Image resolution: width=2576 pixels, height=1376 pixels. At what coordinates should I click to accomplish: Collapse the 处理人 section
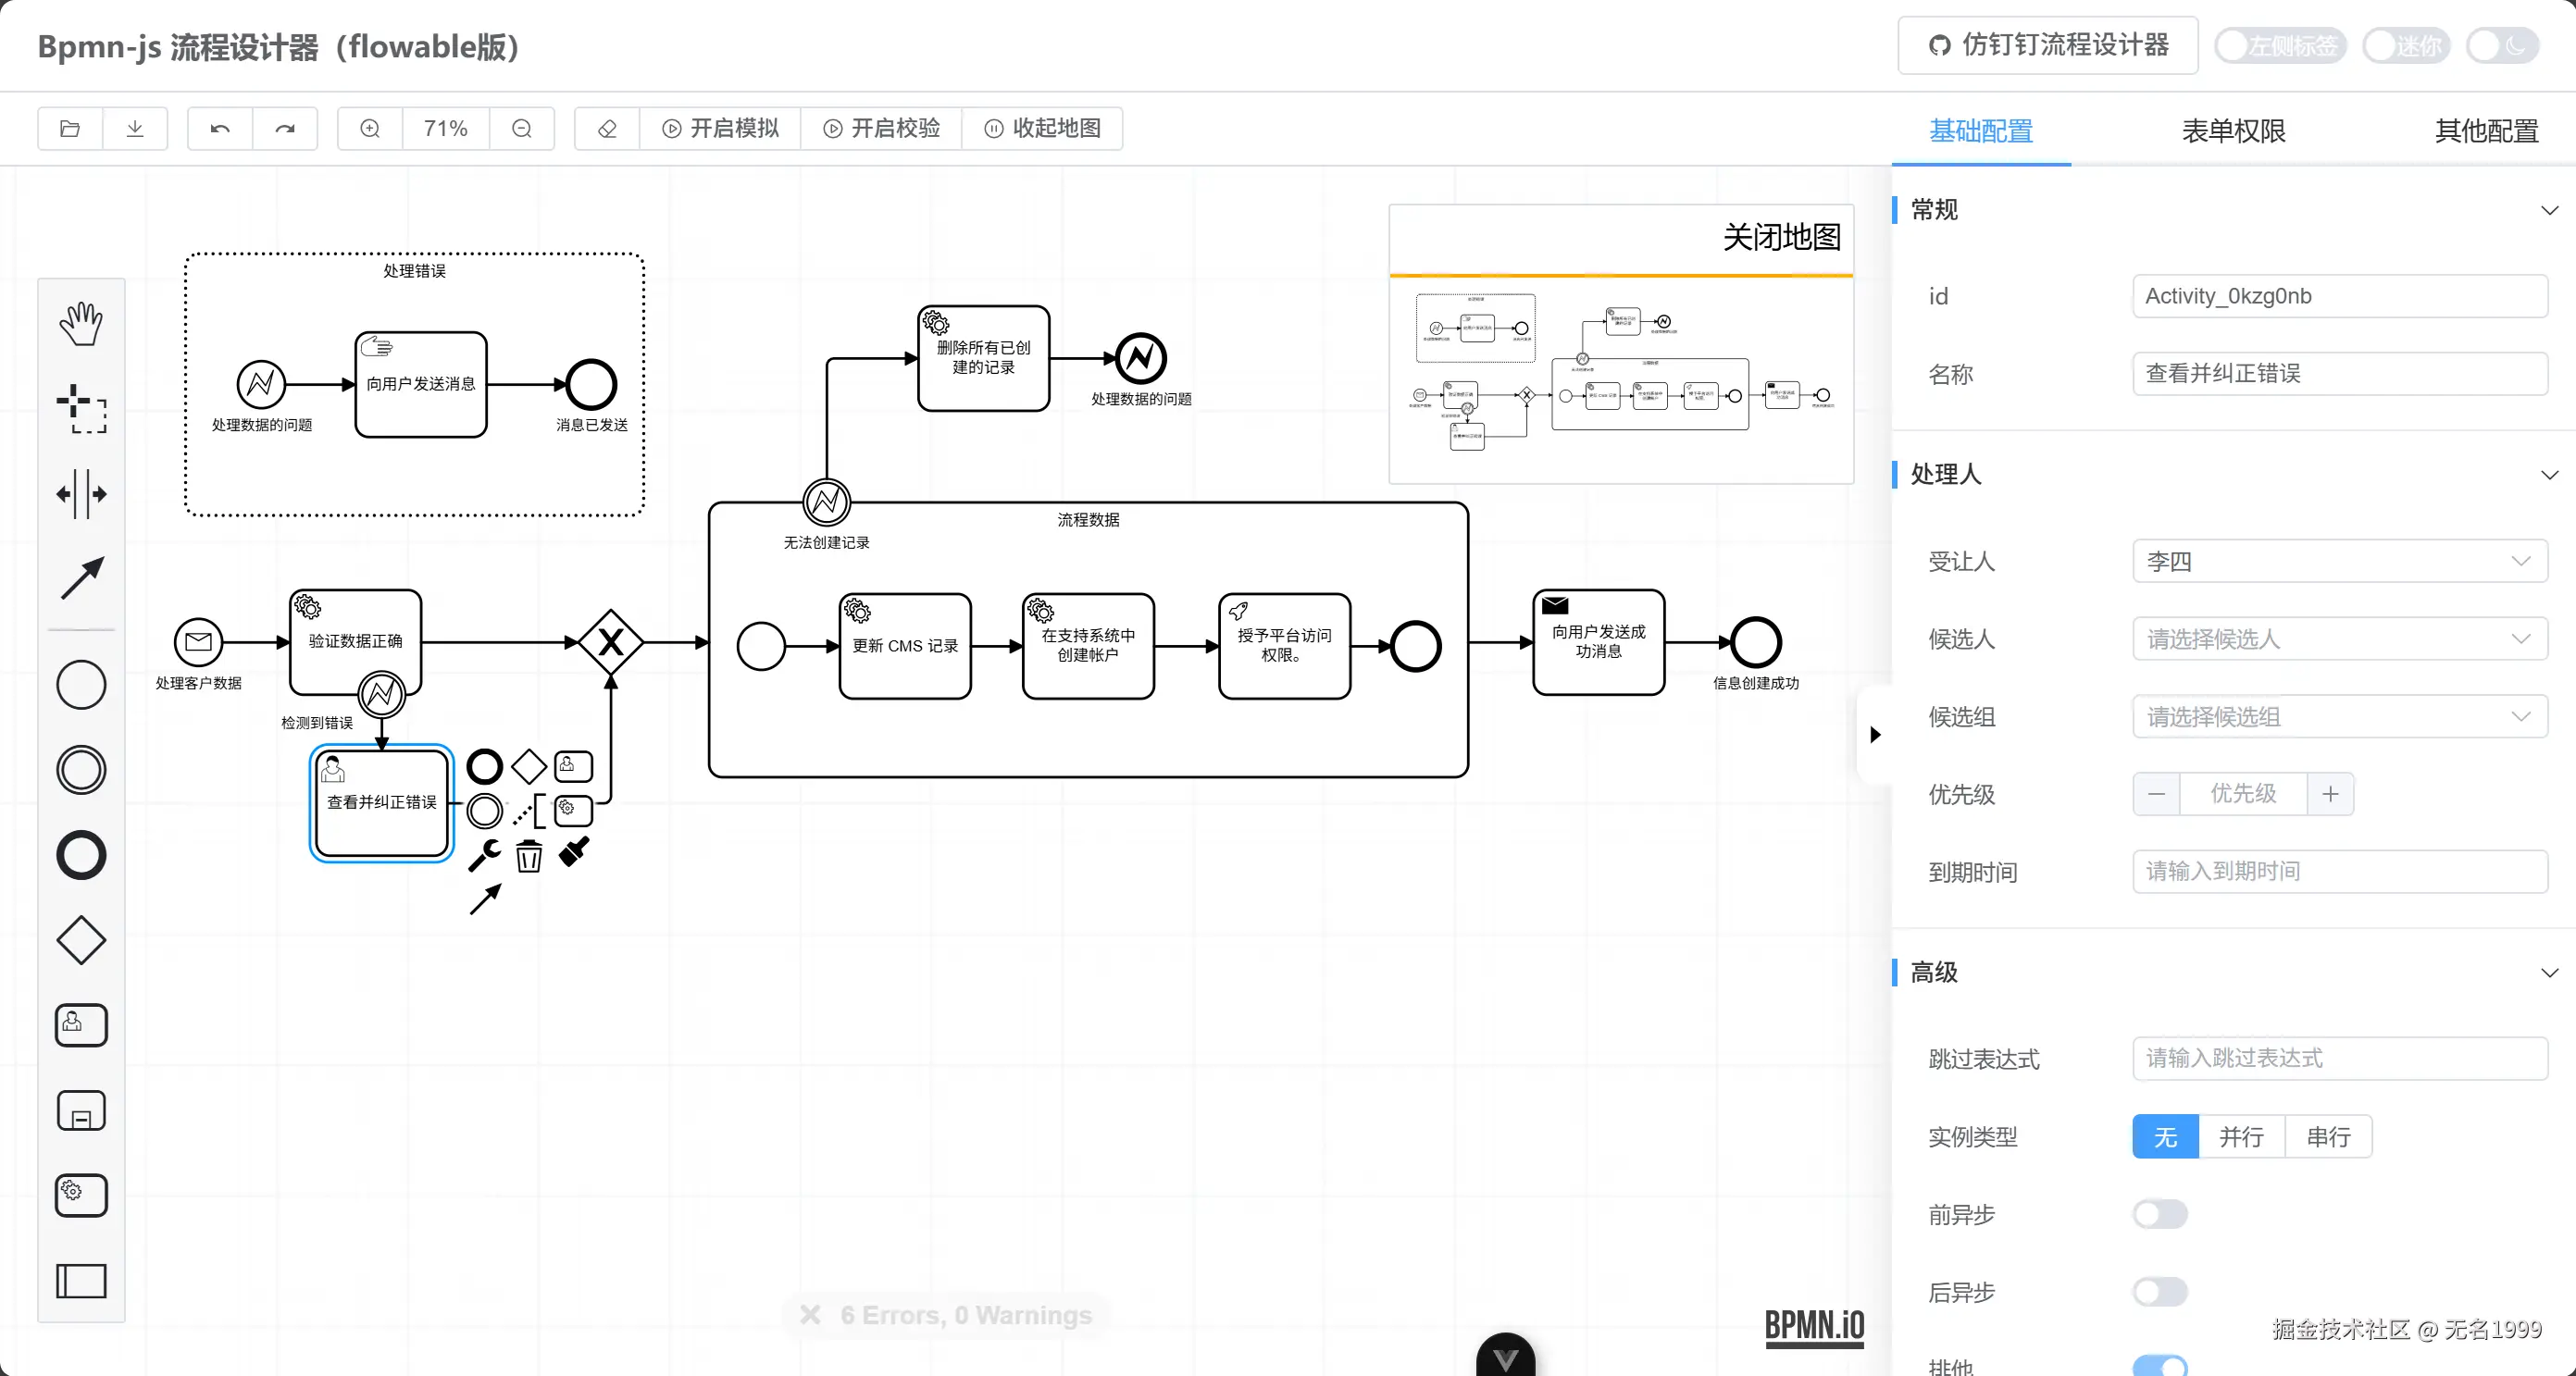(2549, 474)
